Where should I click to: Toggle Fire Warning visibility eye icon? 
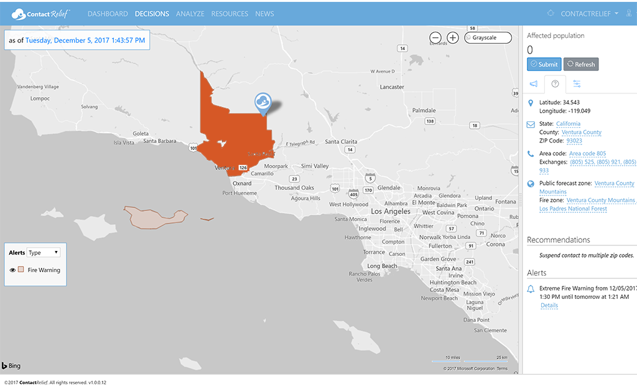click(x=12, y=270)
